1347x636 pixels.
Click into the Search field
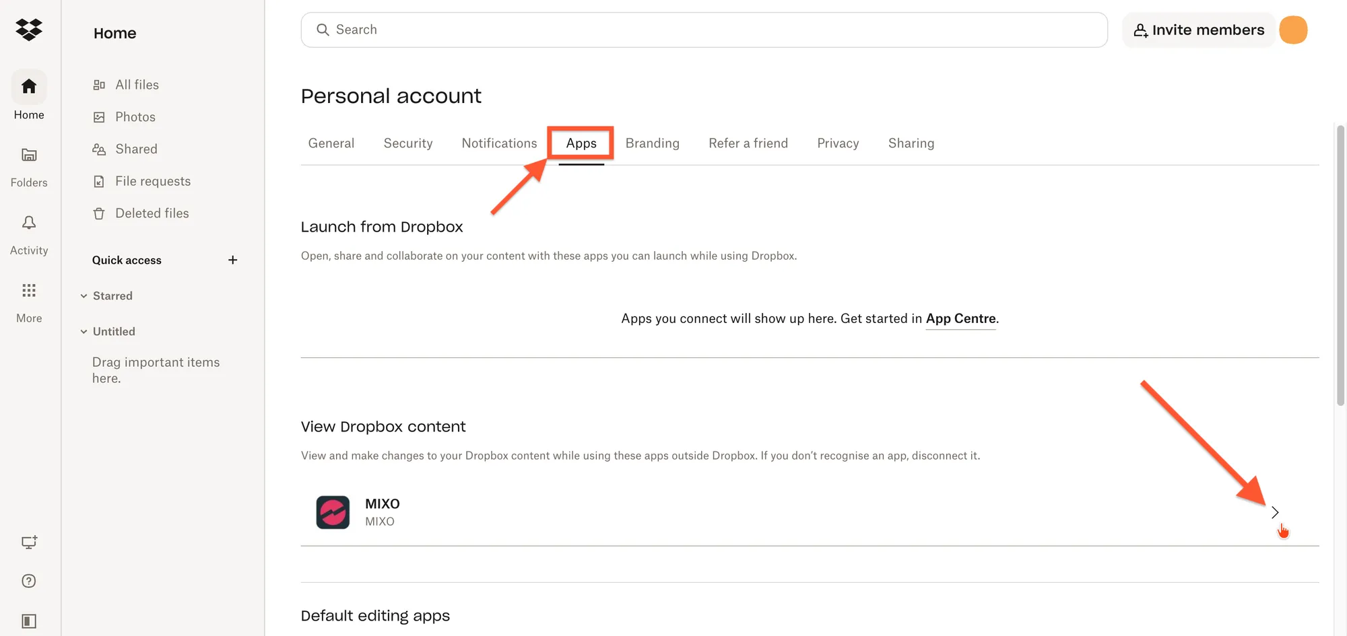point(704,30)
